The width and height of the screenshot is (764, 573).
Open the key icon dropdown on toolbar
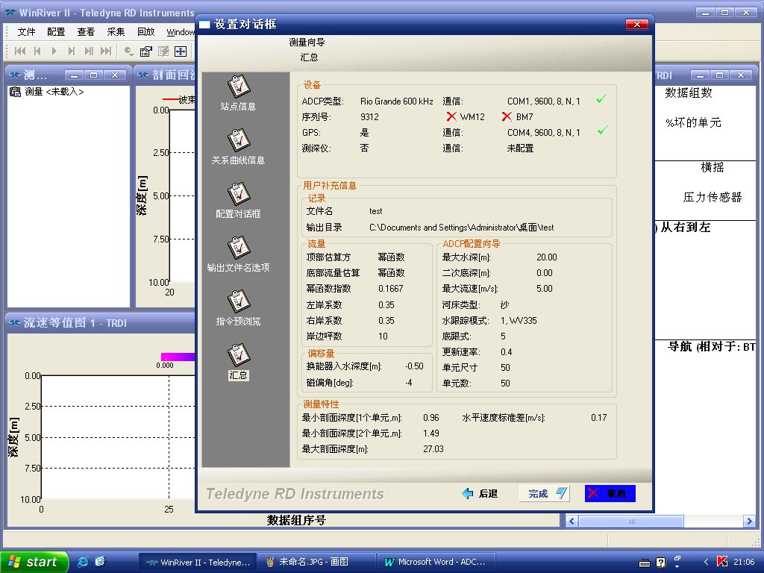tap(127, 51)
